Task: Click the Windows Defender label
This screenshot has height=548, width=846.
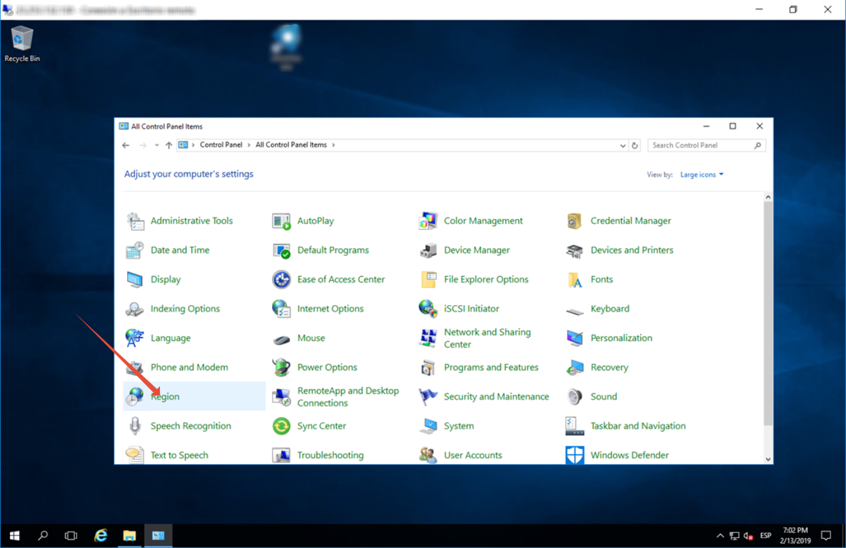Action: pos(630,455)
